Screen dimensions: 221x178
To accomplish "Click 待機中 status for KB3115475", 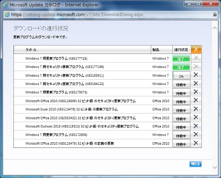I will coord(181,143).
